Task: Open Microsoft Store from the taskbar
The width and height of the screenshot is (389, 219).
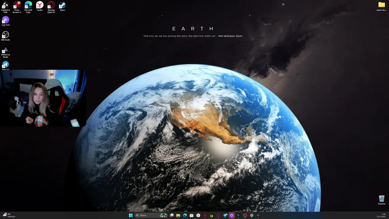Action: coord(191,215)
